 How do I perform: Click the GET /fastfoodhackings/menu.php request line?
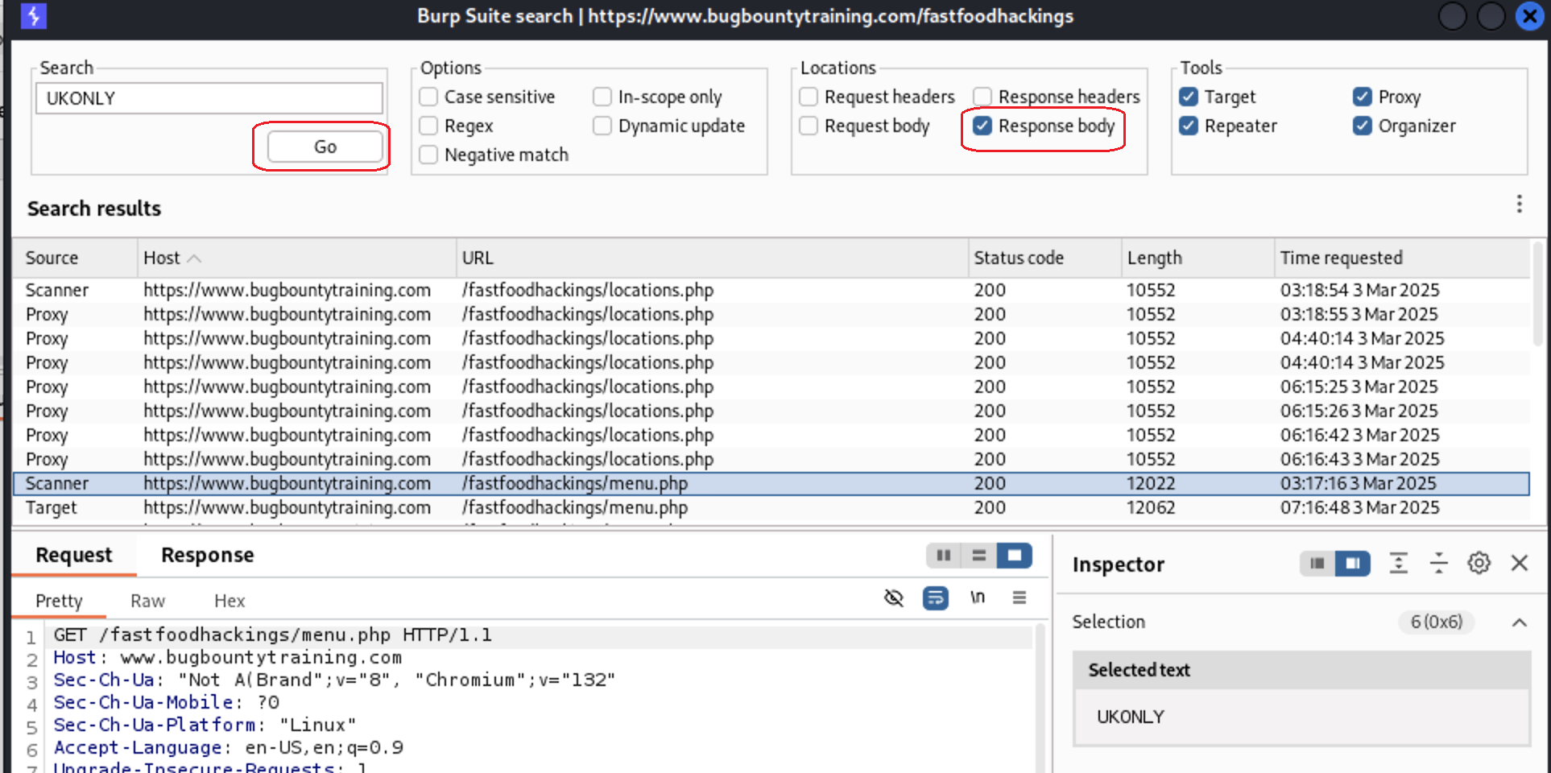tap(272, 635)
